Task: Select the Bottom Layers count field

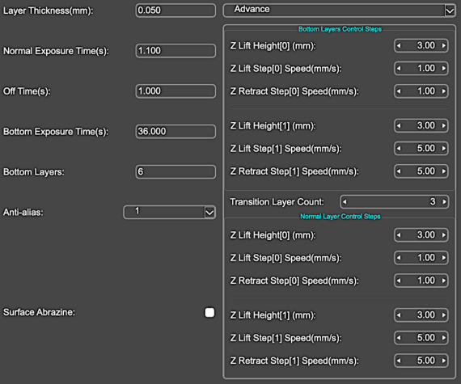Action: coord(176,172)
